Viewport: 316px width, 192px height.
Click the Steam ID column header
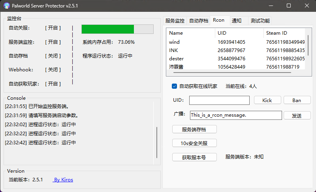tap(284, 33)
